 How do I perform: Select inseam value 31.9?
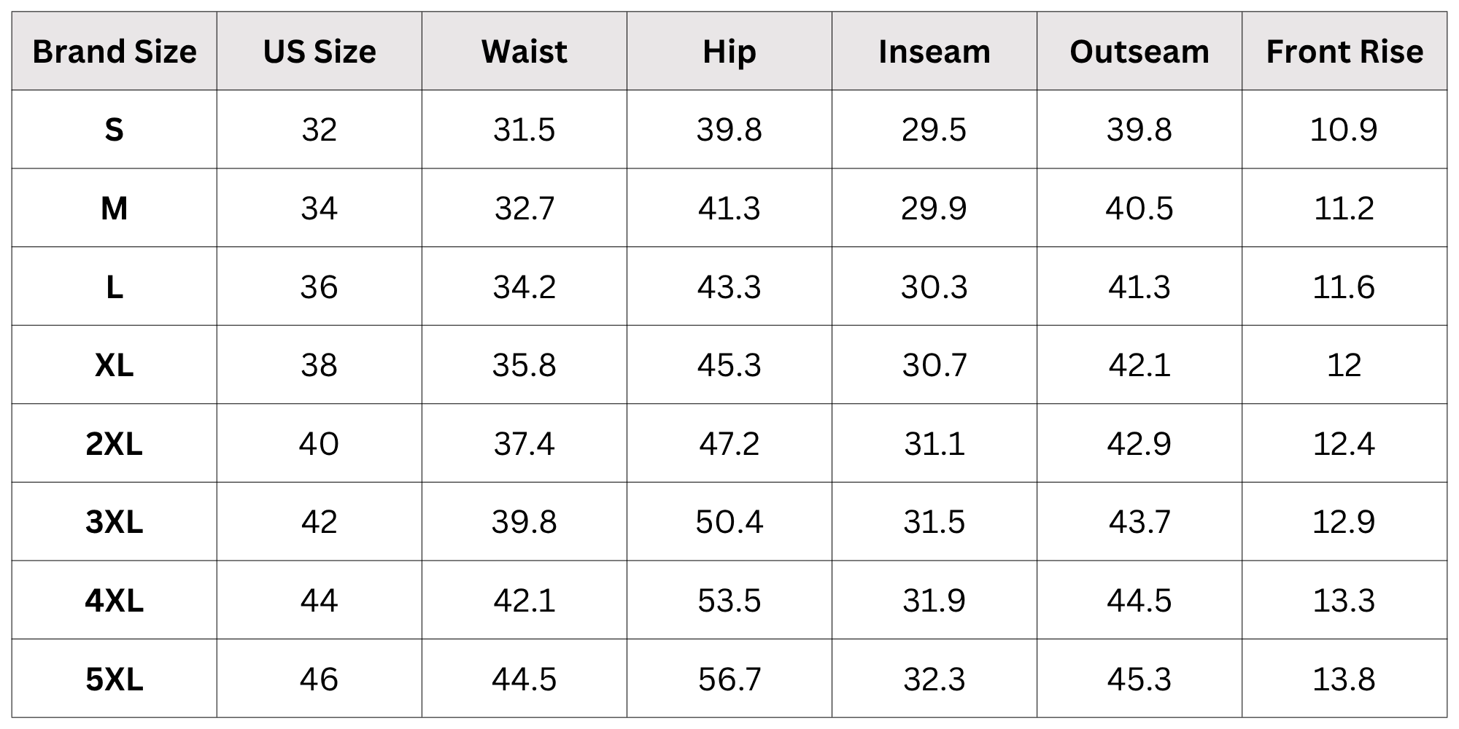click(x=934, y=601)
